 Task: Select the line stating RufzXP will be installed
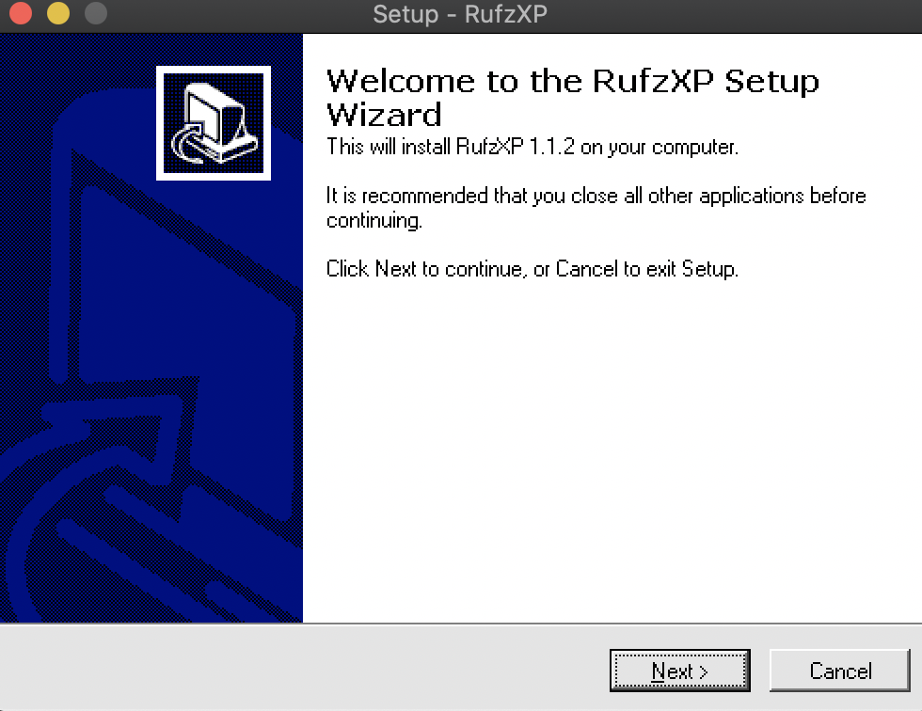[x=533, y=147]
